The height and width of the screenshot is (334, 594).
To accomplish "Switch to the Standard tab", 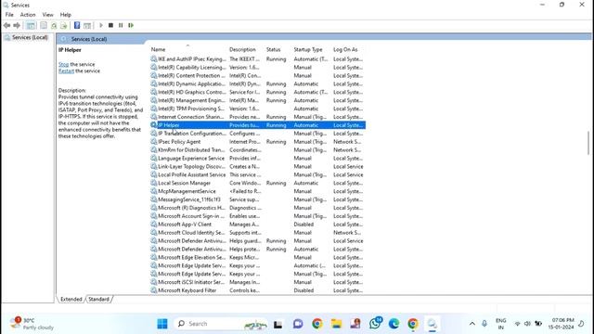I will [99, 299].
